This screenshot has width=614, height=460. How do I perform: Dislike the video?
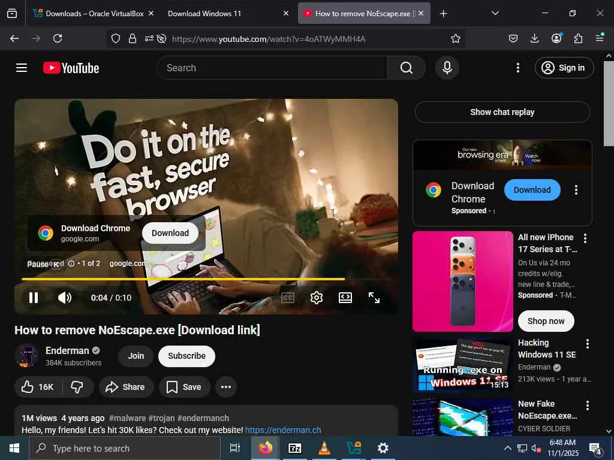[x=77, y=387]
